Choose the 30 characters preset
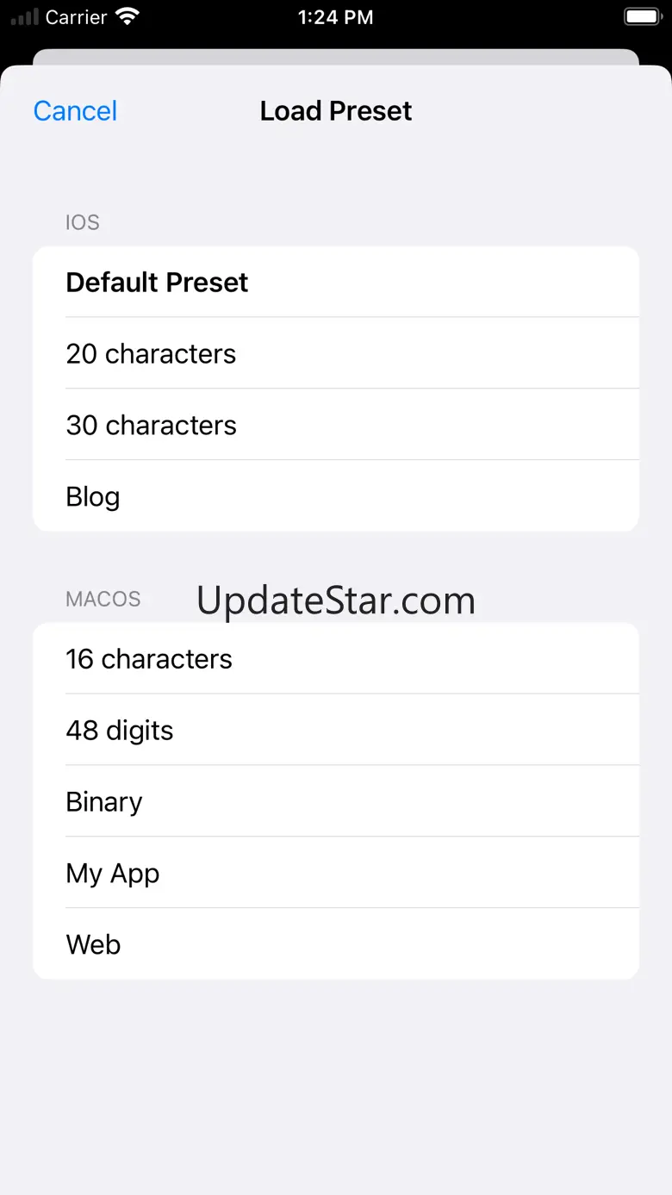 pos(336,426)
